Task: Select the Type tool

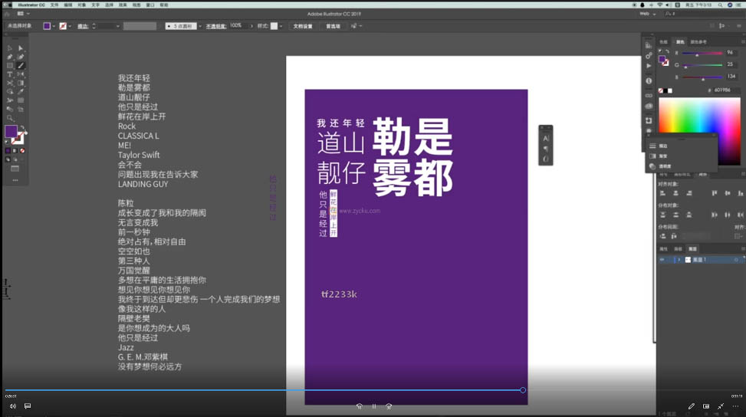Action: tap(10, 74)
